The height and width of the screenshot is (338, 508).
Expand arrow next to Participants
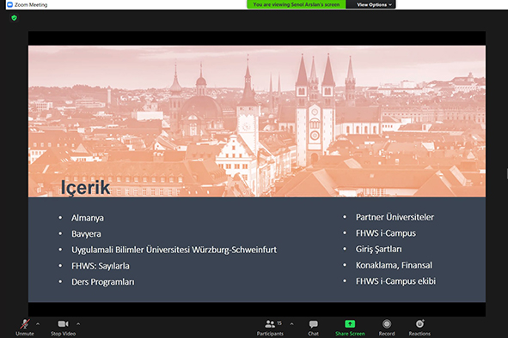click(x=291, y=323)
